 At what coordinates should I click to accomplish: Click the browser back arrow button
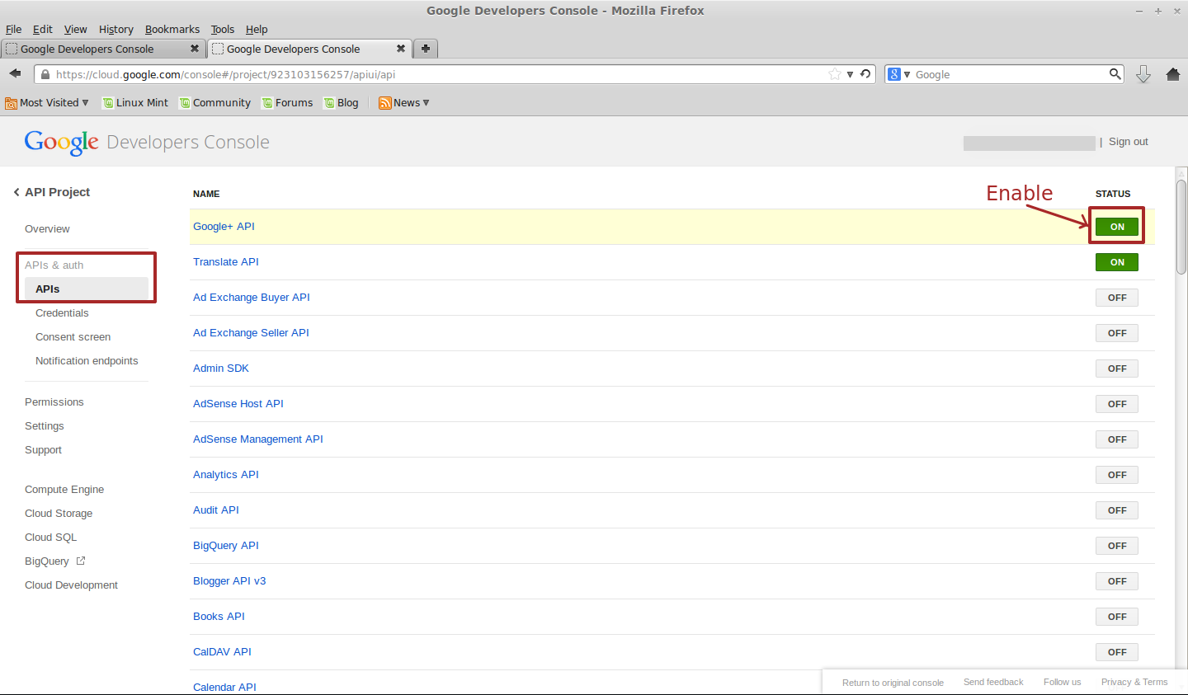pyautogui.click(x=15, y=74)
